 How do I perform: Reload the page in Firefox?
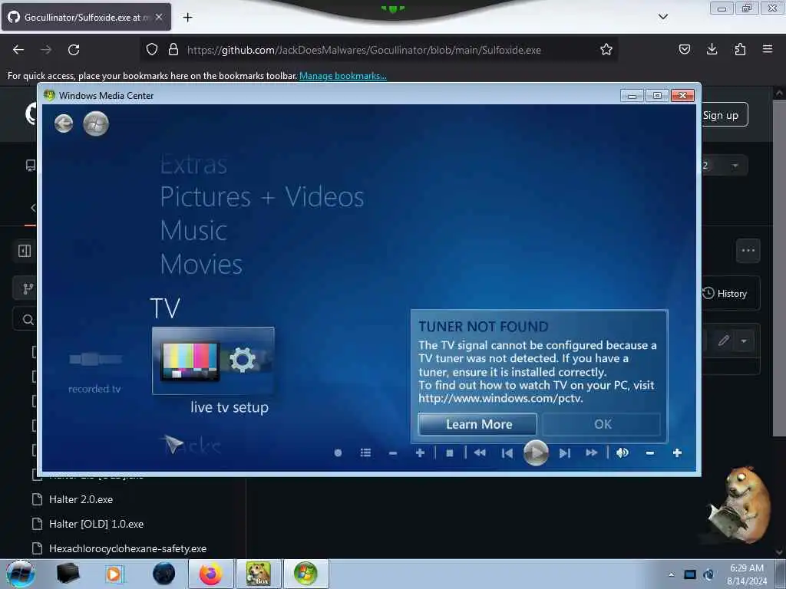[74, 50]
